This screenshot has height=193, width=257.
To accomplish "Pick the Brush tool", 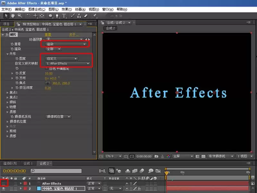I will (73, 16).
